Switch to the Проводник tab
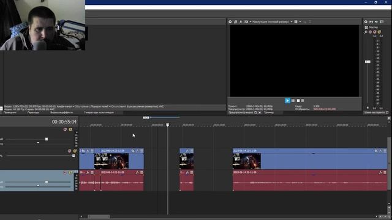 coord(10,112)
